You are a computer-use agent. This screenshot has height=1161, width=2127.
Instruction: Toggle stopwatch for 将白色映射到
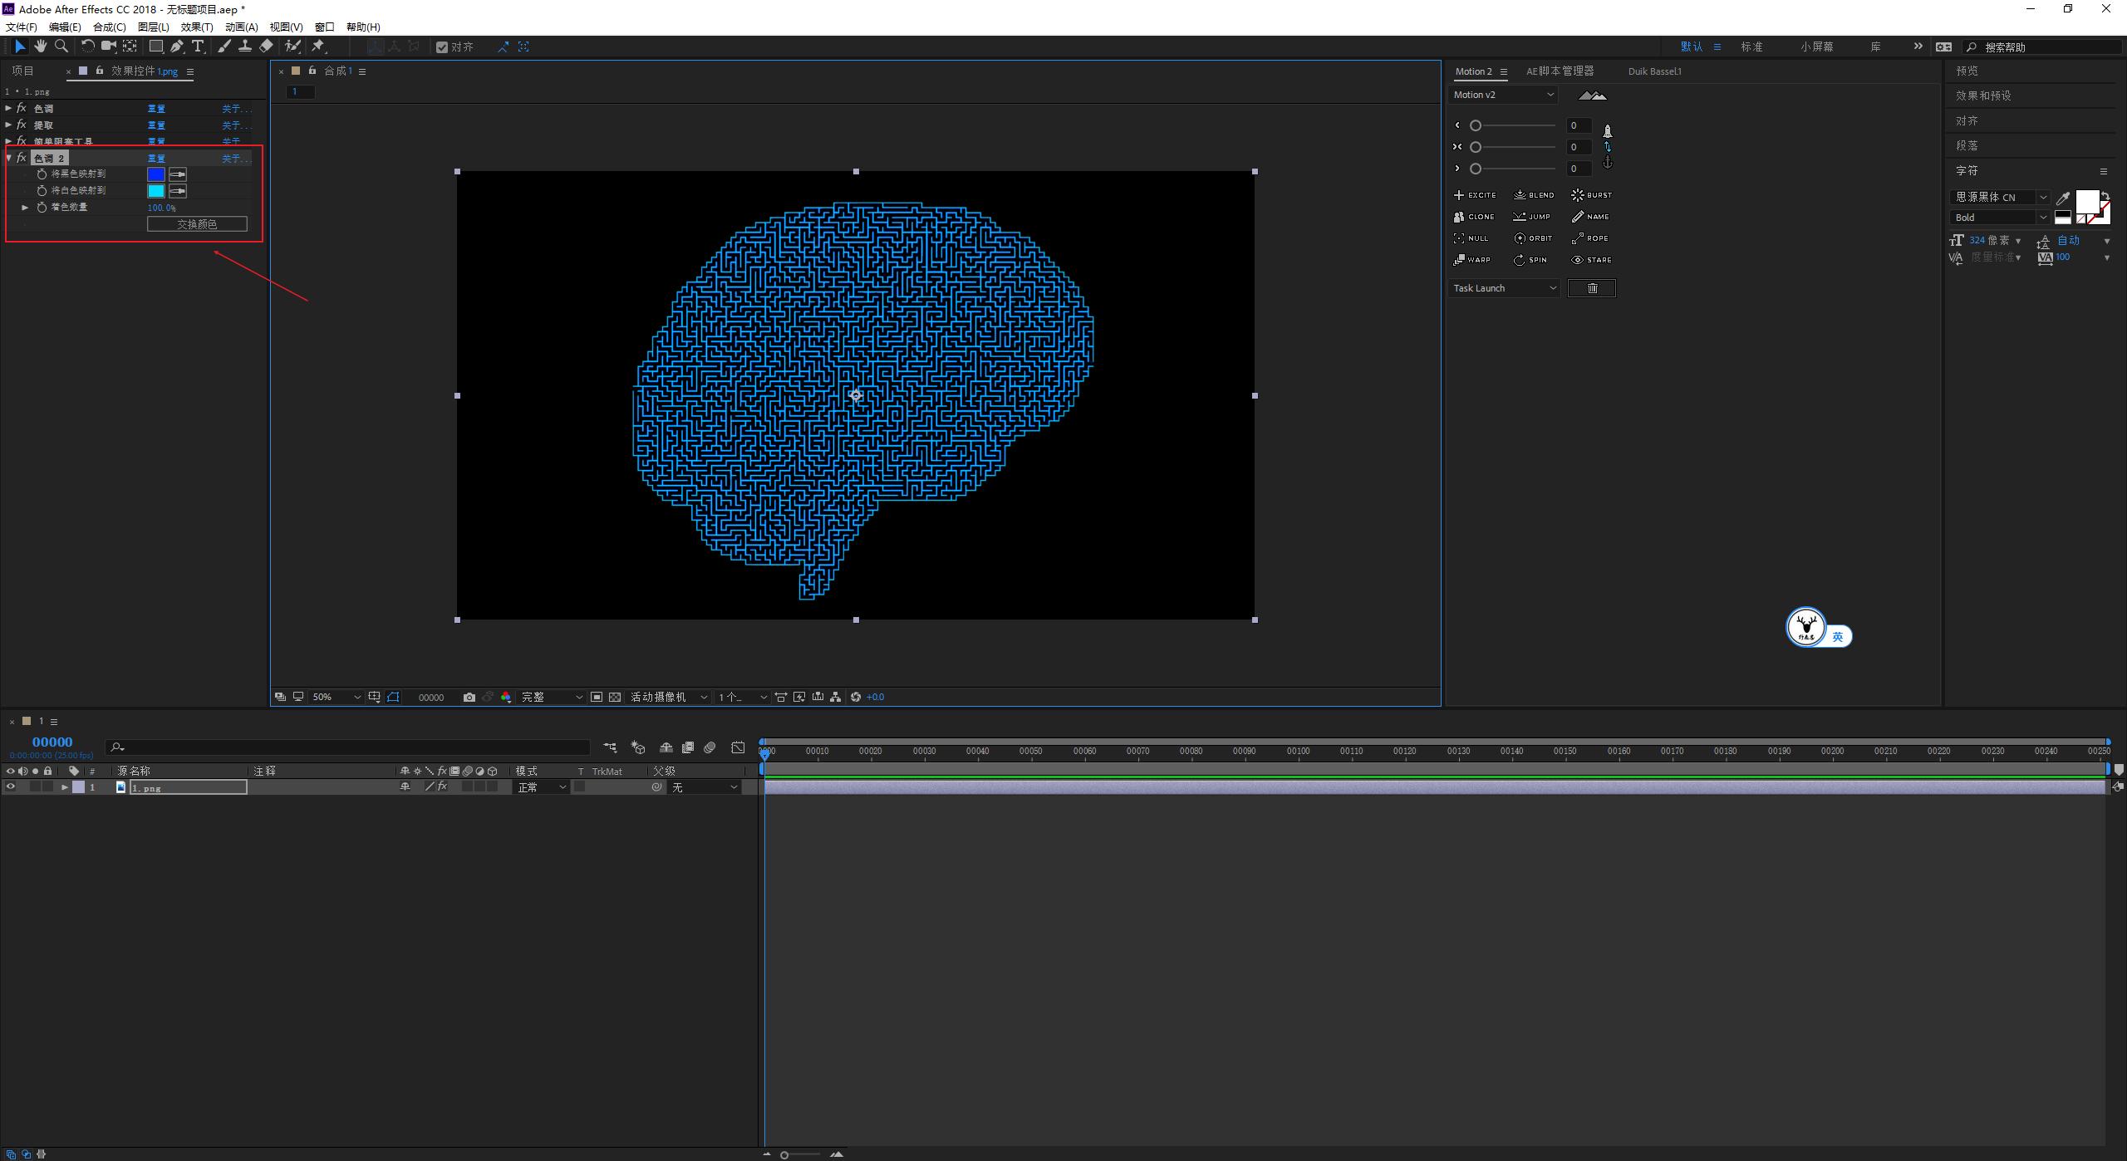pos(42,191)
